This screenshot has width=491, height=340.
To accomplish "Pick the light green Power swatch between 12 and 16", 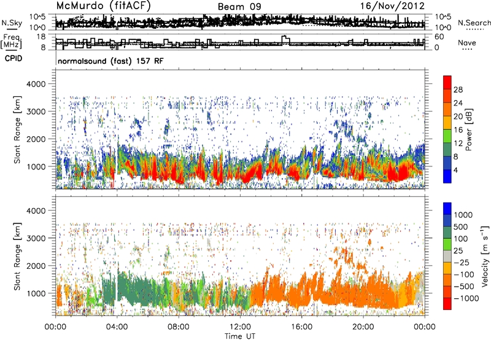I will coord(447,136).
